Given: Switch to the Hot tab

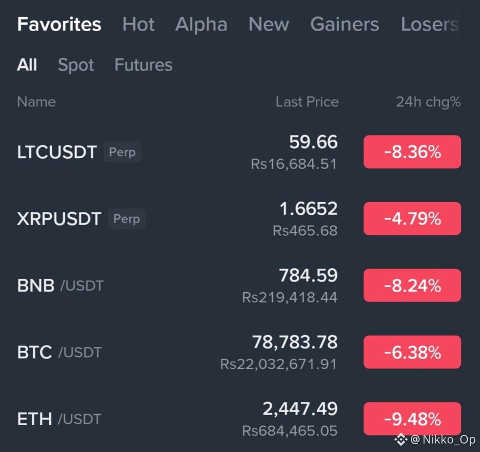Looking at the screenshot, I should pyautogui.click(x=138, y=24).
